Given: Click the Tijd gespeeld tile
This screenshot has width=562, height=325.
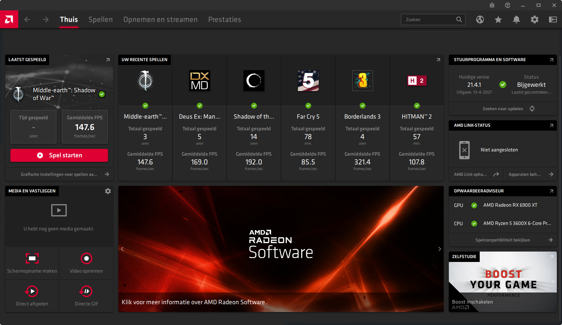Looking at the screenshot, I should (x=33, y=127).
